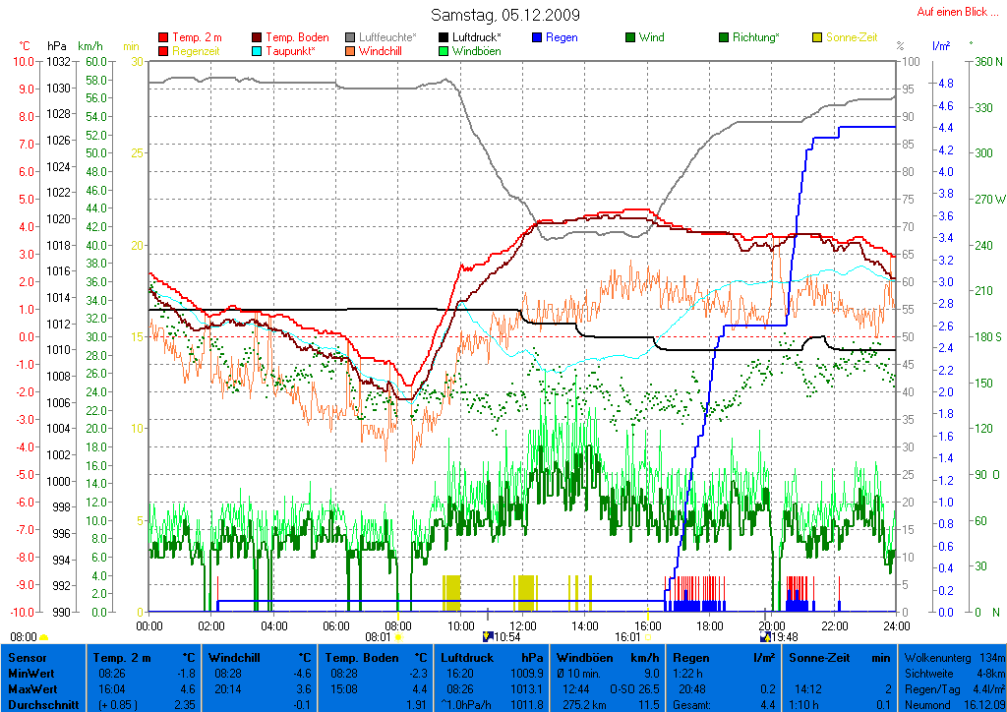Click the black Luftdruck legend square
Viewport: 1007px width, 712px height.
[x=444, y=37]
